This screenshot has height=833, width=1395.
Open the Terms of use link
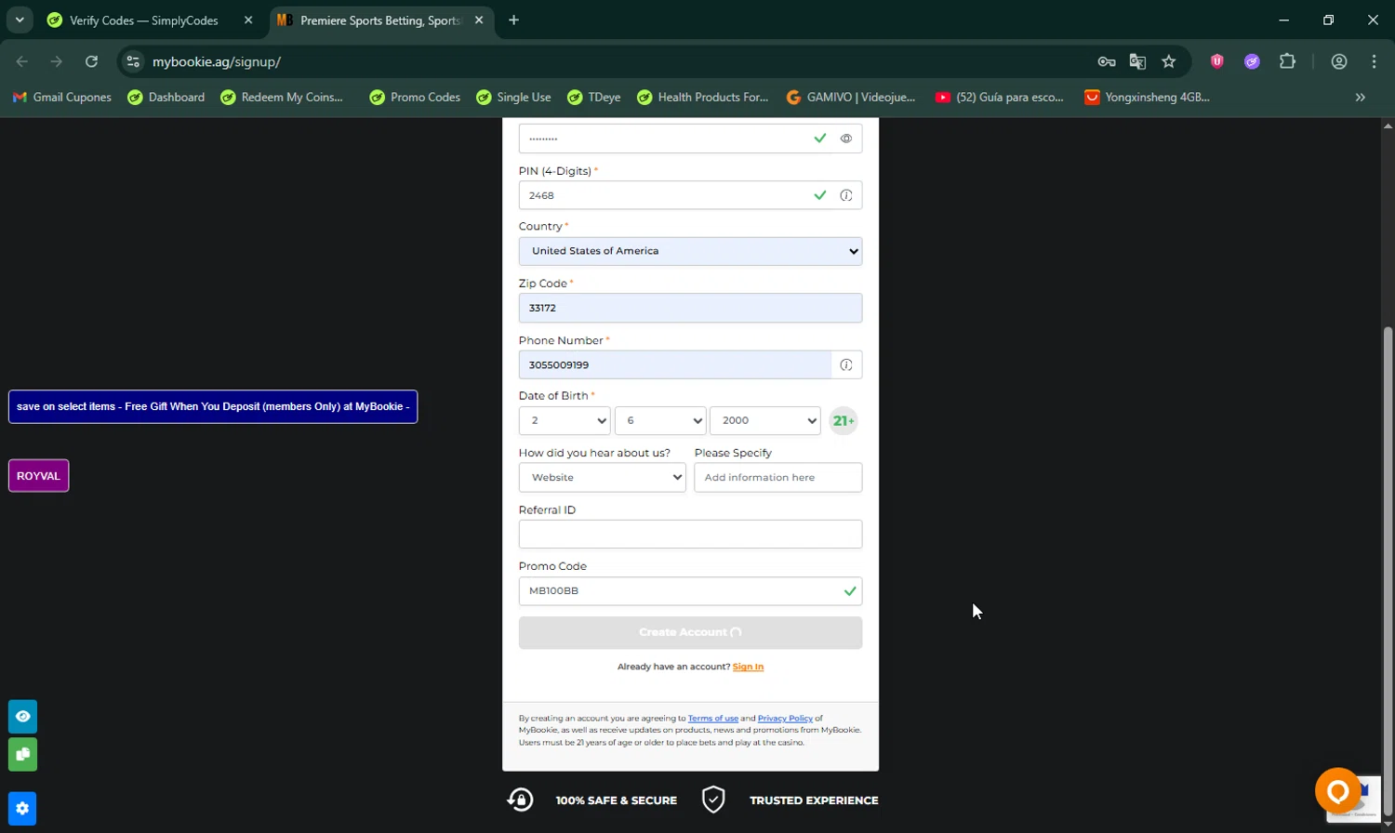click(713, 719)
